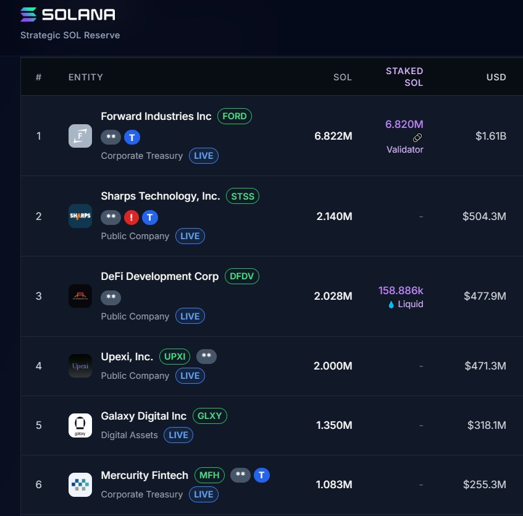Click the Mercurity Fintech logo
Image resolution: width=523 pixels, height=516 pixels.
pyautogui.click(x=80, y=484)
